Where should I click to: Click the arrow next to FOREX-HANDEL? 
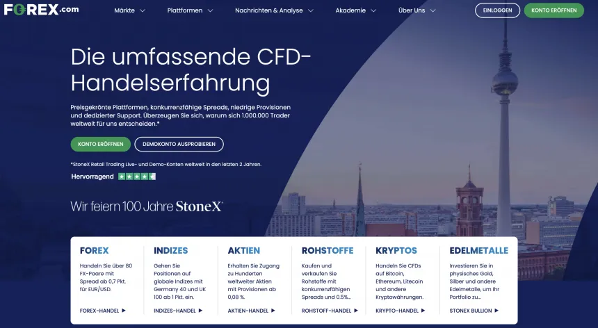click(x=124, y=311)
